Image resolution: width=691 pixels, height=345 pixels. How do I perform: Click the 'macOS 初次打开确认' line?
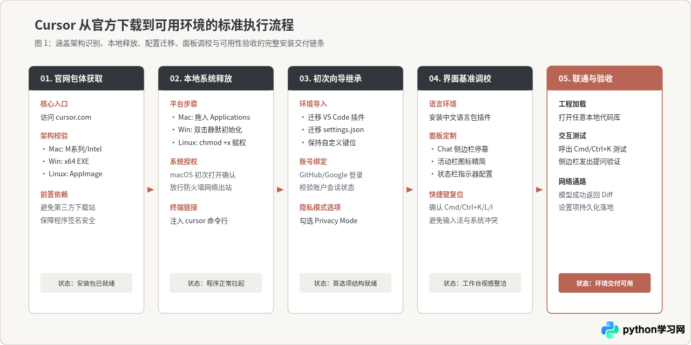pyautogui.click(x=203, y=175)
